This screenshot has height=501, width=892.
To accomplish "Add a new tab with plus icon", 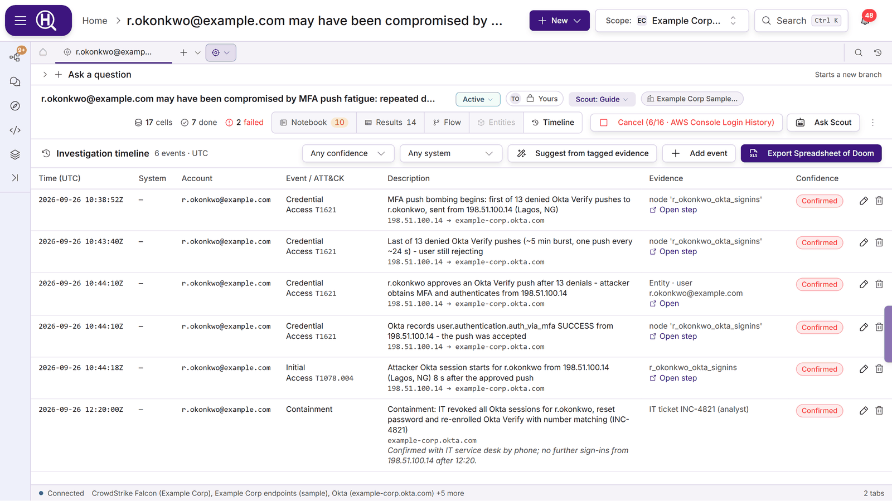I will click(x=183, y=52).
